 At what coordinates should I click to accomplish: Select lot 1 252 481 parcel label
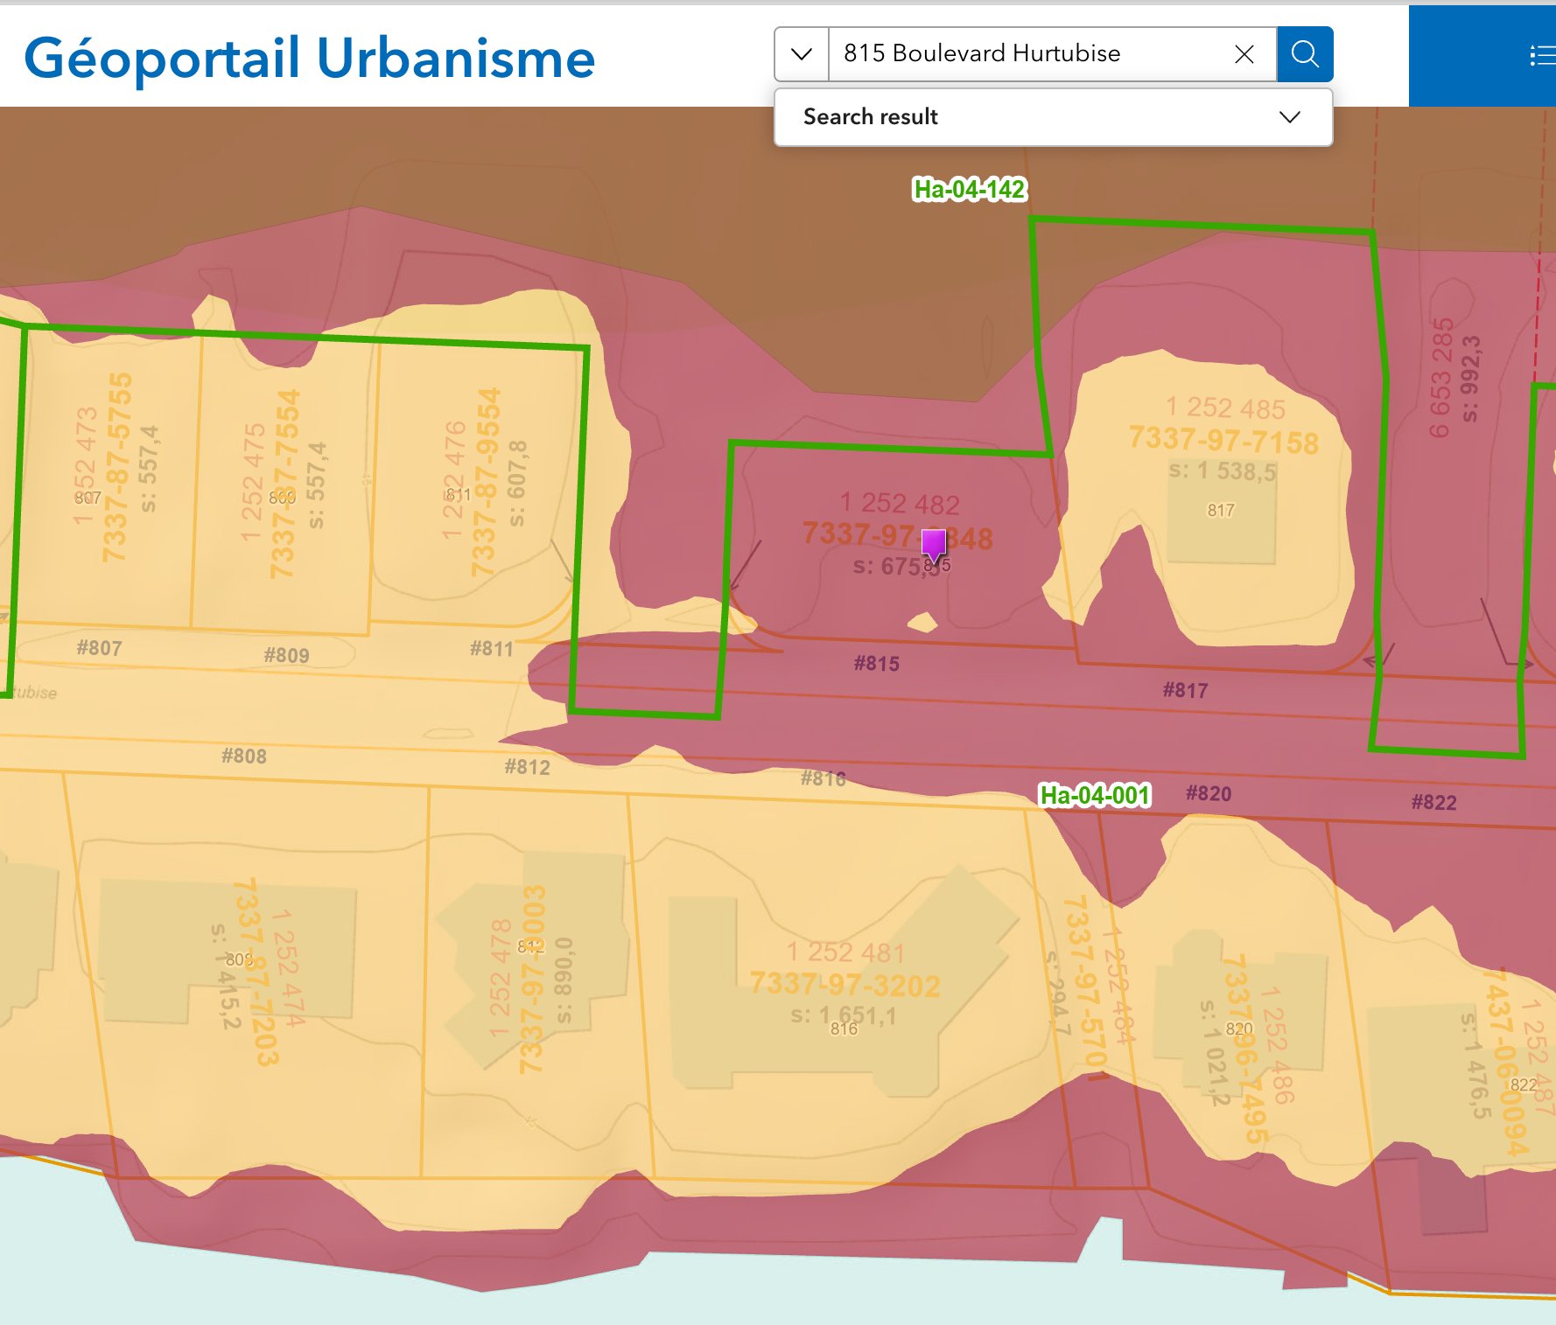point(845,952)
